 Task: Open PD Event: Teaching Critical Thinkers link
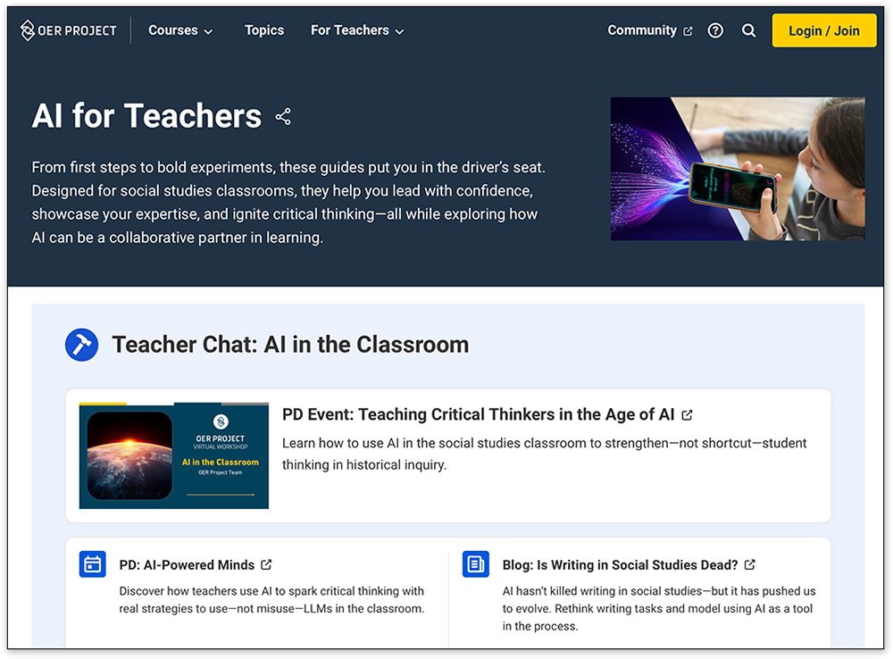(478, 414)
